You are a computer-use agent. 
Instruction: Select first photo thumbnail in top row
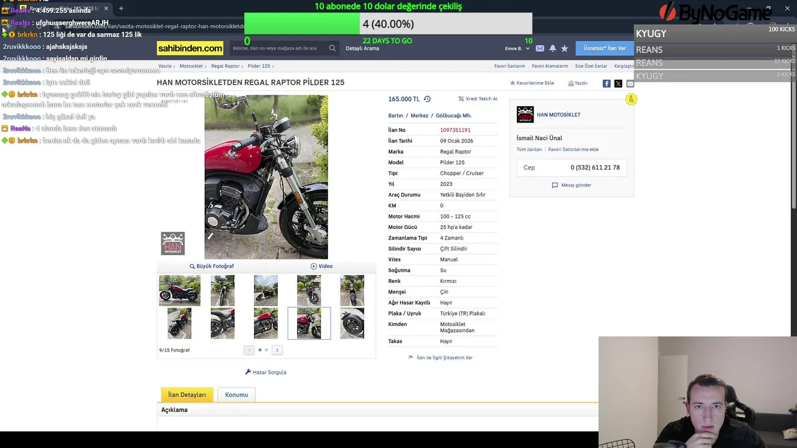coord(179,291)
